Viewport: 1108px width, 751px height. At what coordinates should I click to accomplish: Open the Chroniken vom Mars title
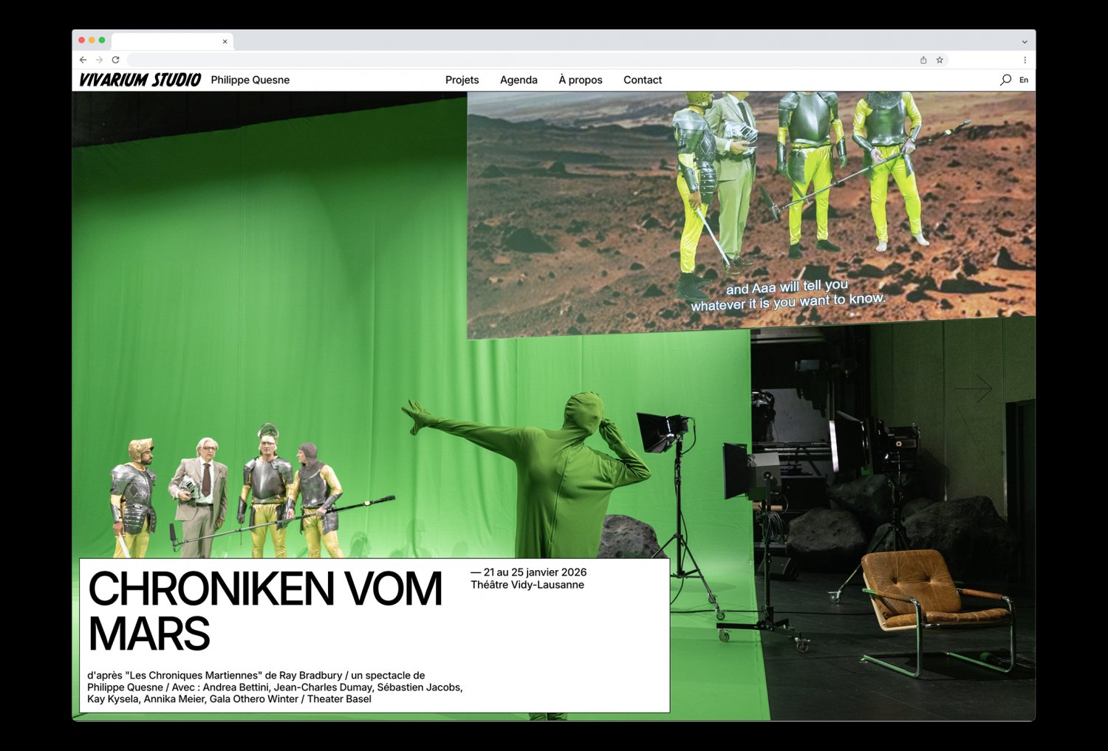[x=265, y=611]
